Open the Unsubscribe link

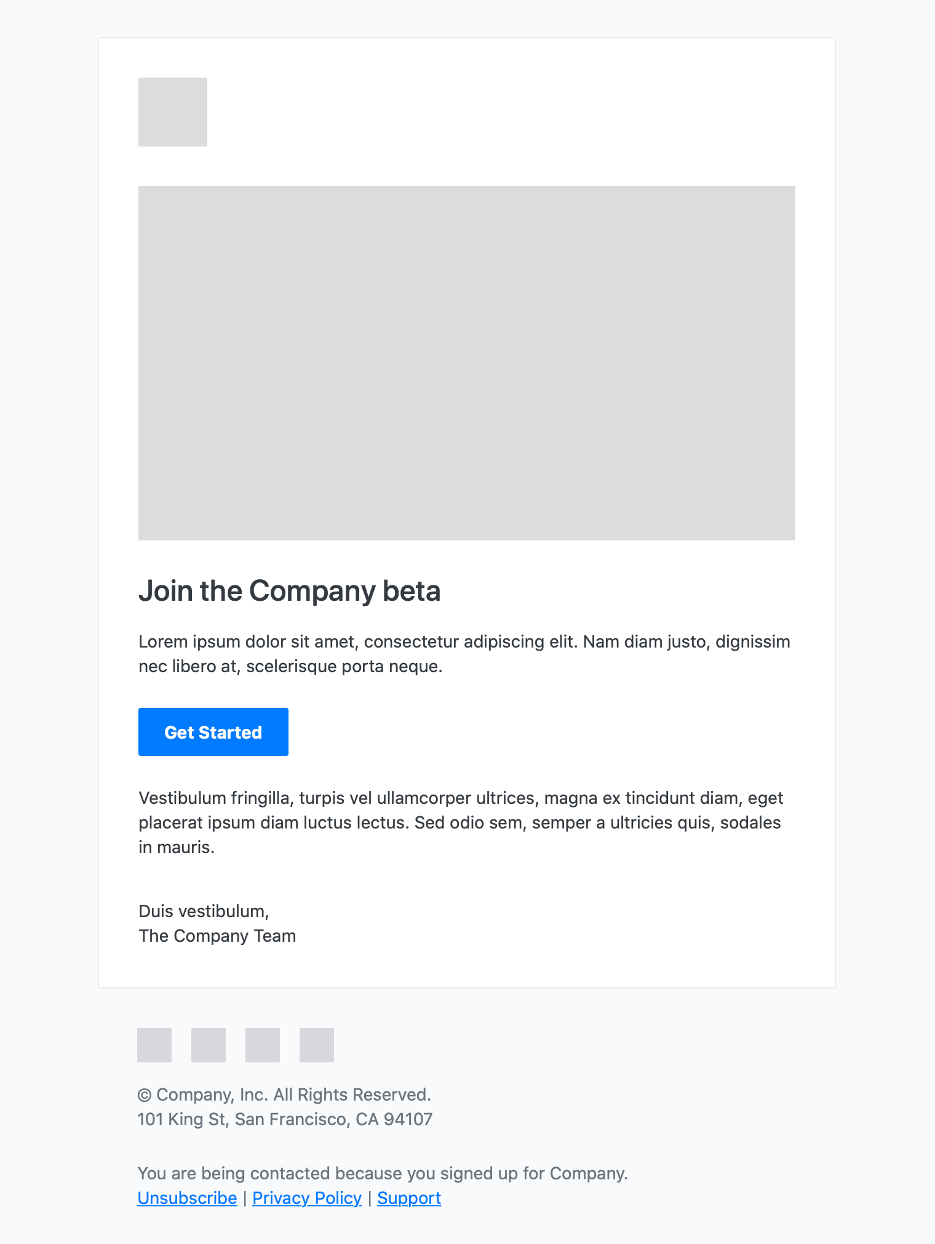(187, 1198)
